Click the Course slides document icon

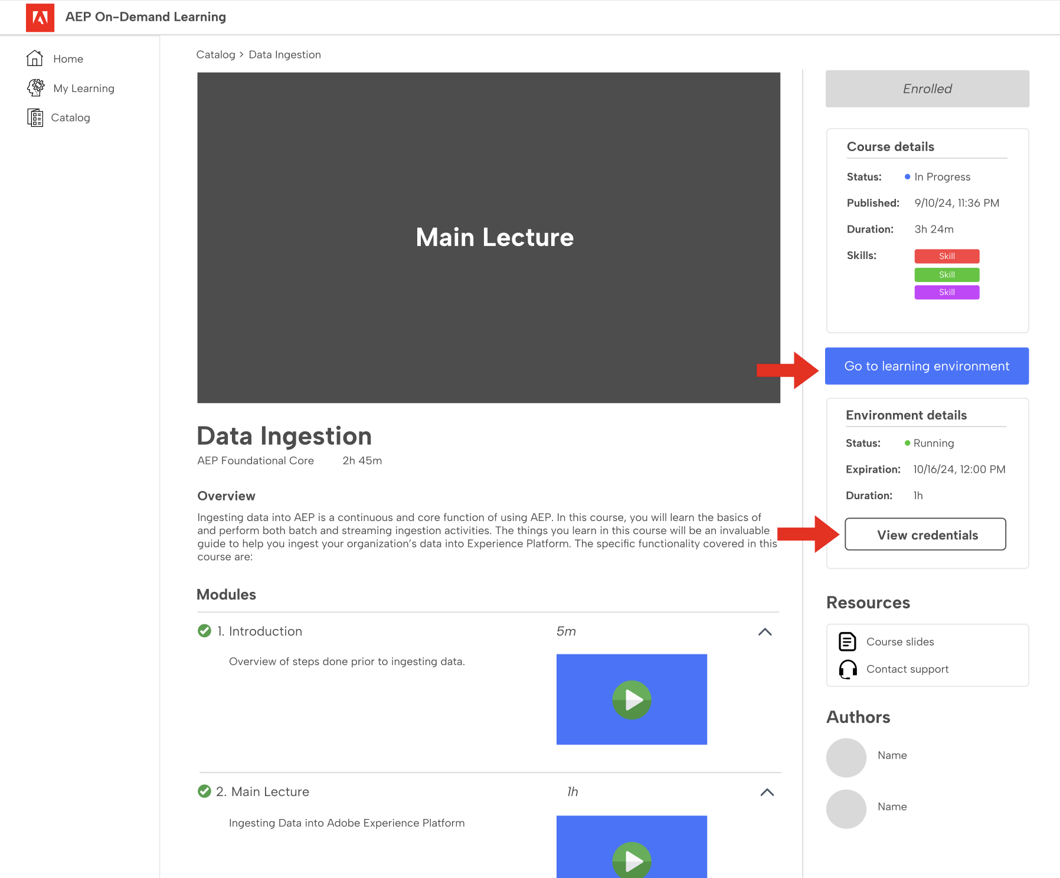tap(848, 641)
